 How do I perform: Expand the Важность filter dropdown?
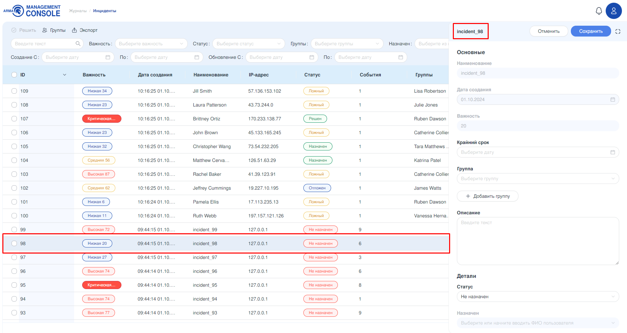click(151, 44)
